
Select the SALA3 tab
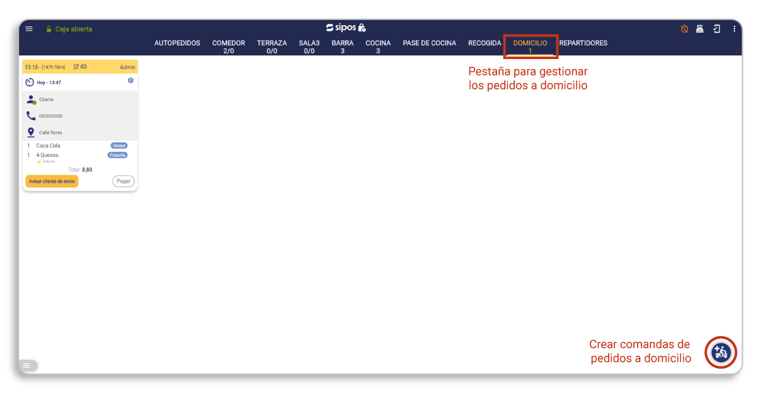click(309, 47)
